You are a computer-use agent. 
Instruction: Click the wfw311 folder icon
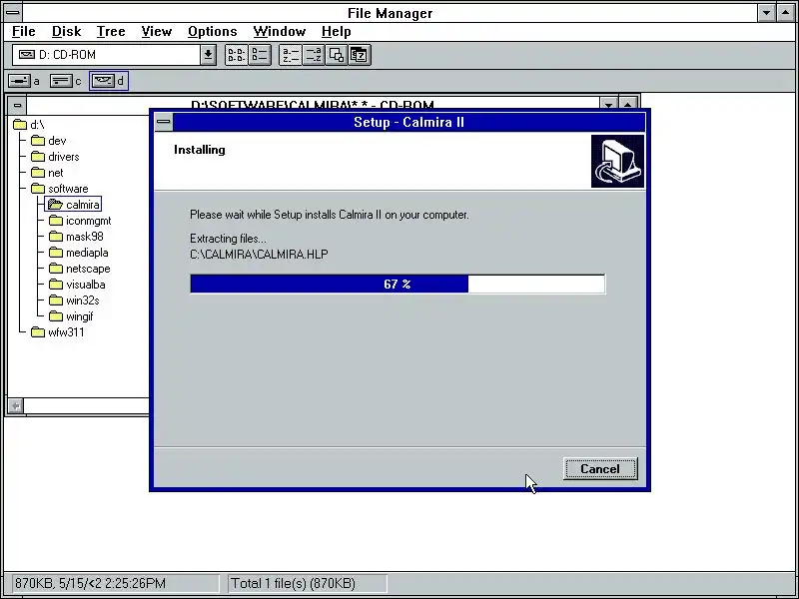click(x=38, y=332)
